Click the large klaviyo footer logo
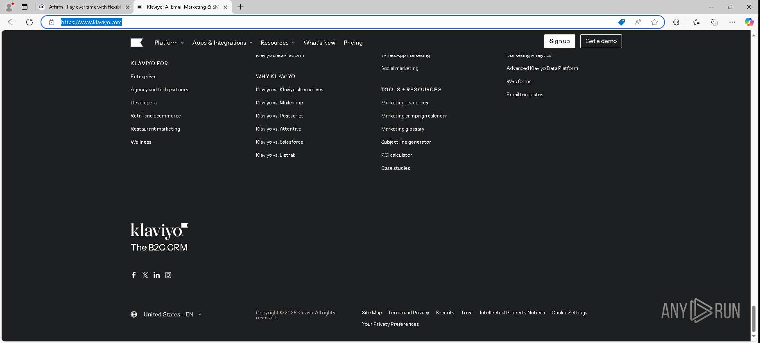760x343 pixels. (159, 231)
